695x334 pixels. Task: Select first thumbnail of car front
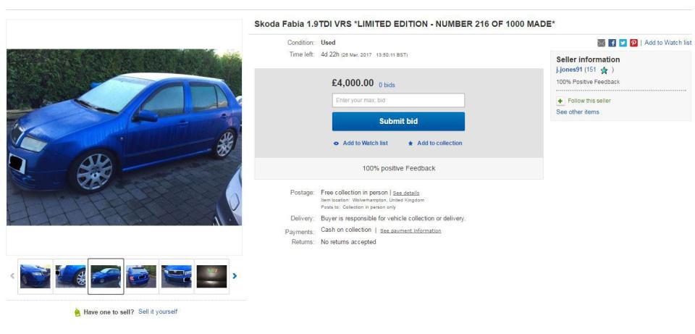click(35, 276)
